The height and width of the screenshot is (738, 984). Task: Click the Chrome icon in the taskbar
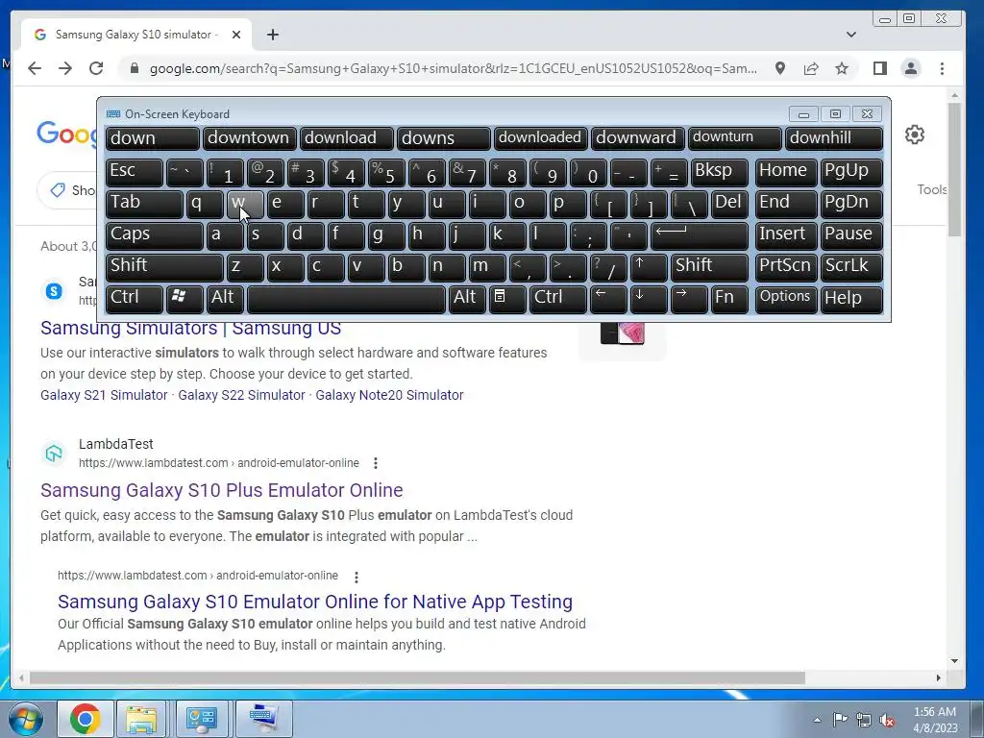(x=85, y=719)
